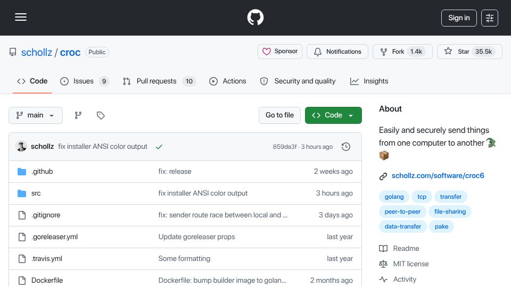Open the commit history clock icon
Viewport: 511px width, 287px height.
(346, 147)
